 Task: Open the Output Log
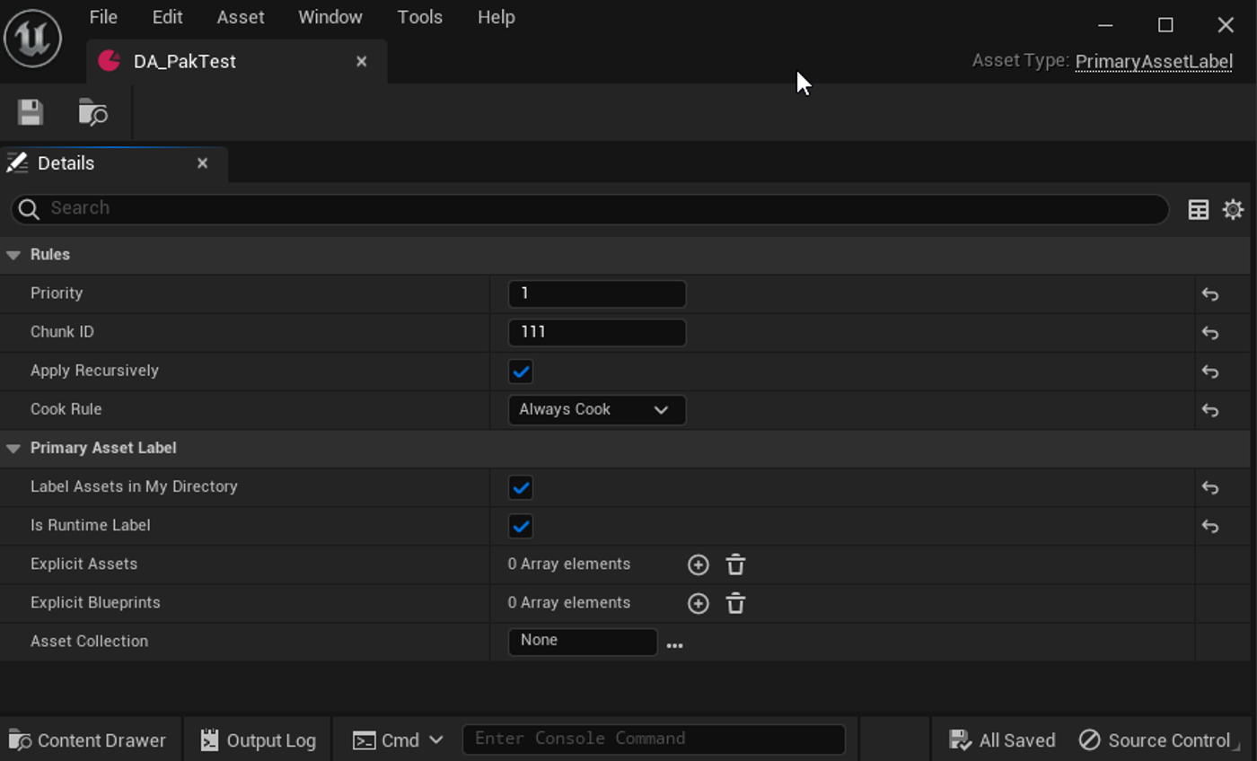259,740
